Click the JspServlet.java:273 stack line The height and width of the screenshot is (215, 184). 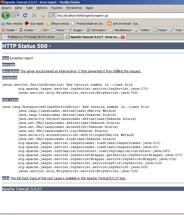tap(83, 89)
